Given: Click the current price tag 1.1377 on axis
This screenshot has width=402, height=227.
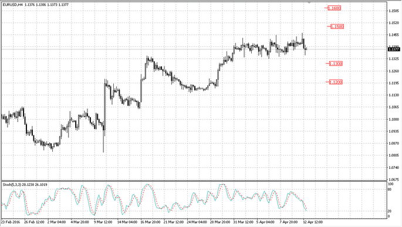Looking at the screenshot, I should [394, 49].
